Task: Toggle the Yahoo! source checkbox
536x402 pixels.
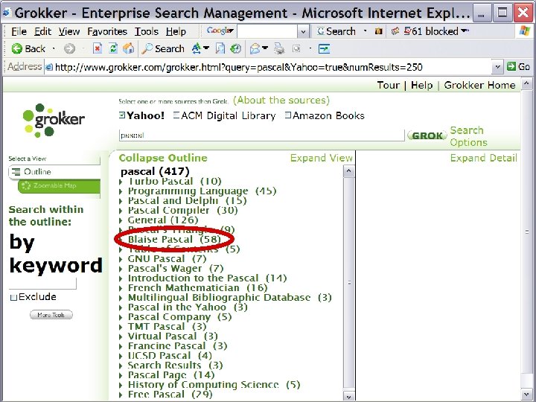Action: click(122, 115)
